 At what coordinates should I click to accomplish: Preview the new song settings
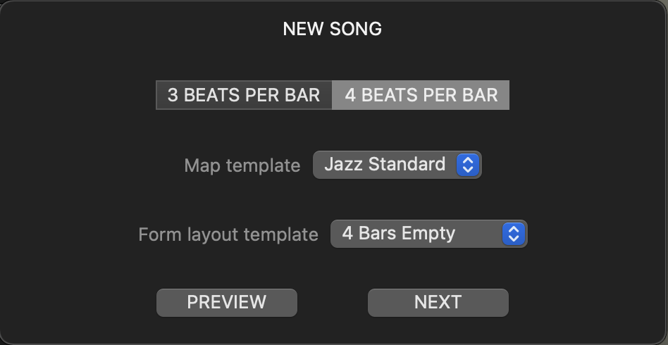point(227,302)
